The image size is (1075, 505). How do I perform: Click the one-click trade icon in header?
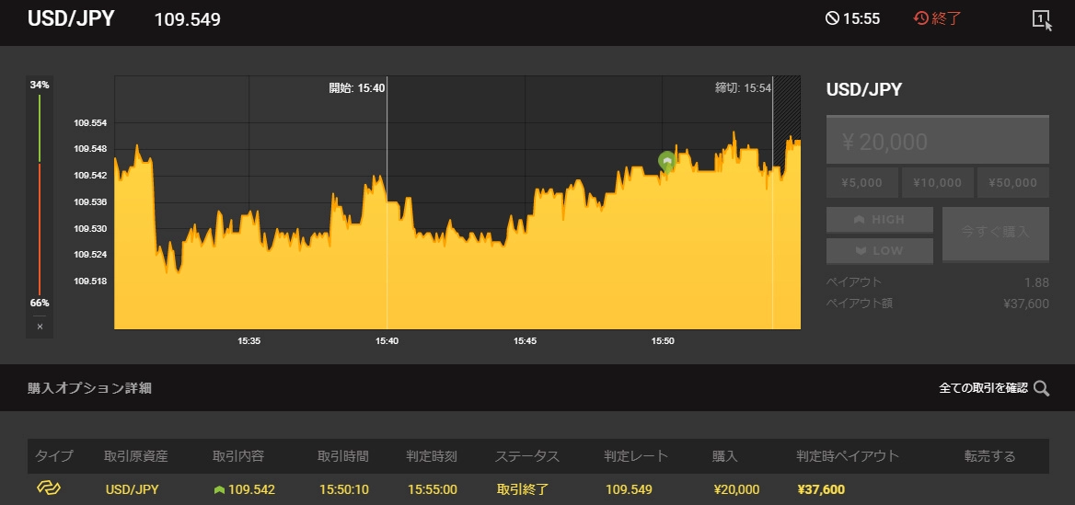(1042, 19)
